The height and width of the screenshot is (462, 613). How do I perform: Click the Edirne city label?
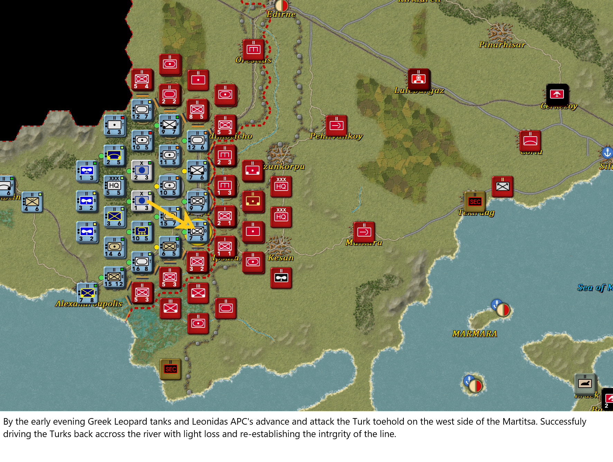coord(281,14)
